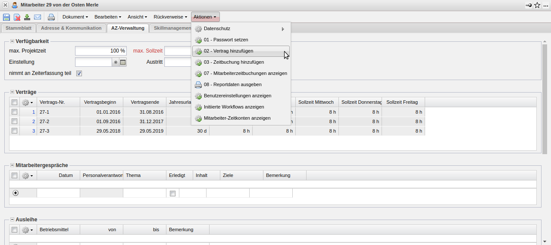The image size is (551, 245).
Task: Pin the window using the pushpin icon
Action: point(529,5)
